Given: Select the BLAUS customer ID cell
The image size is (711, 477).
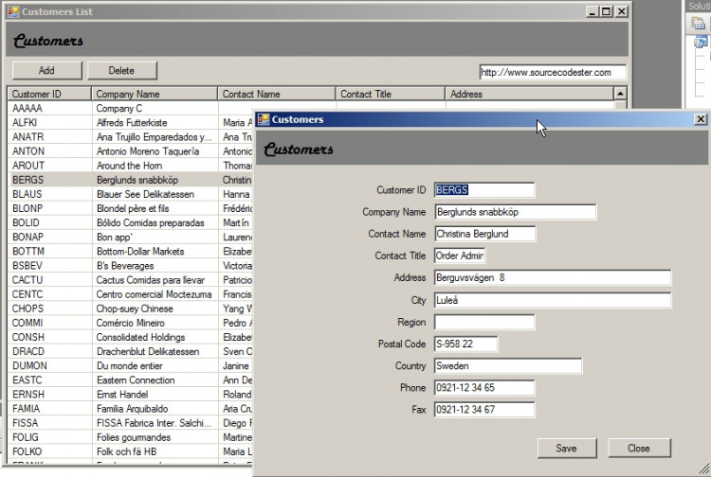Looking at the screenshot, I should coord(50,194).
